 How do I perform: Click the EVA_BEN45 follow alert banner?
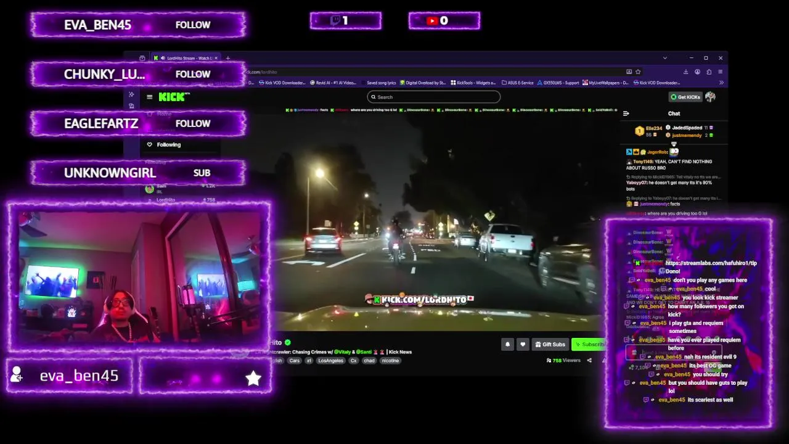(138, 25)
